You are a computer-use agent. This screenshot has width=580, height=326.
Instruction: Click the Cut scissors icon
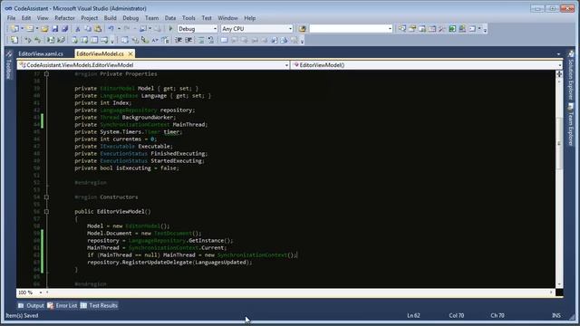tap(78, 28)
